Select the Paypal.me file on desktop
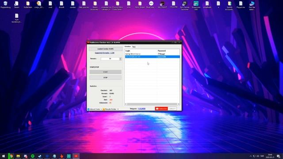The height and width of the screenshot is (159, 283). pos(241,5)
